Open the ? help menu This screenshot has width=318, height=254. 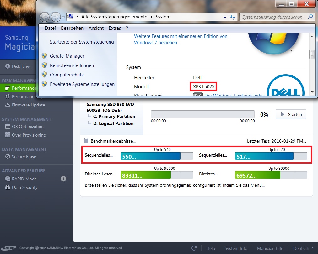point(127,28)
